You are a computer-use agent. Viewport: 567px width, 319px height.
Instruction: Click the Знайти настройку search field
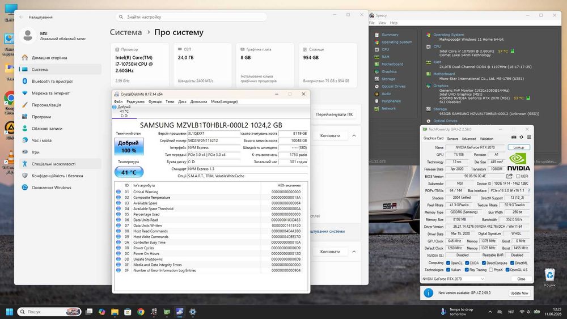(192, 17)
